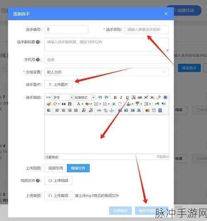Select the 视频引用 option
Screen dimensions: 207x221
click(56, 168)
